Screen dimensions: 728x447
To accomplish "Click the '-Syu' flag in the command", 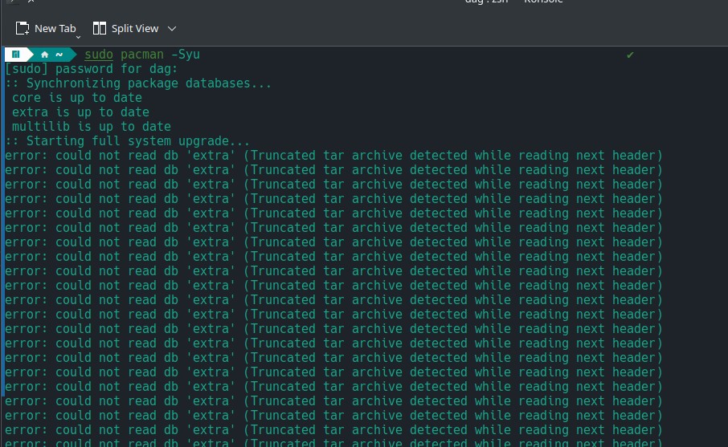I will coord(186,55).
